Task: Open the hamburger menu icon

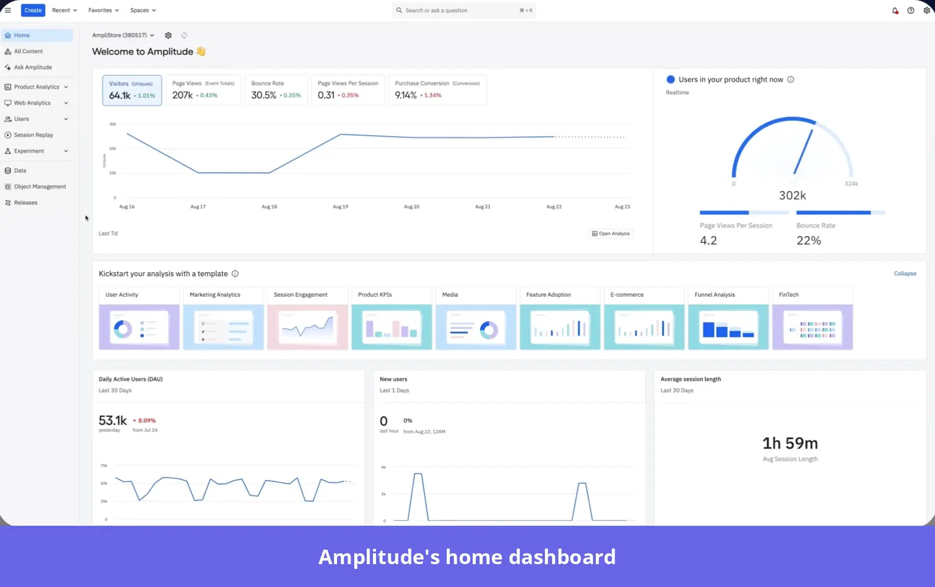Action: 8,10
